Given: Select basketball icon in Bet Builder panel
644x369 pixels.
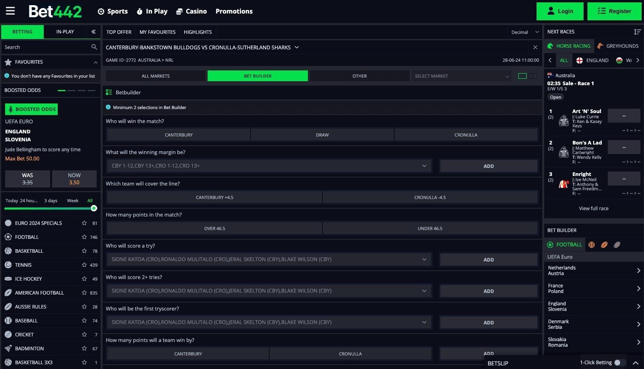Looking at the screenshot, I should 591,245.
